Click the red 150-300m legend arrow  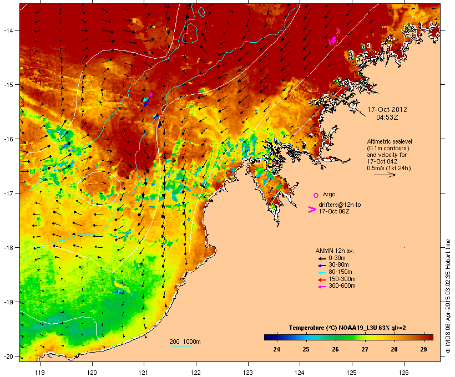point(322,280)
